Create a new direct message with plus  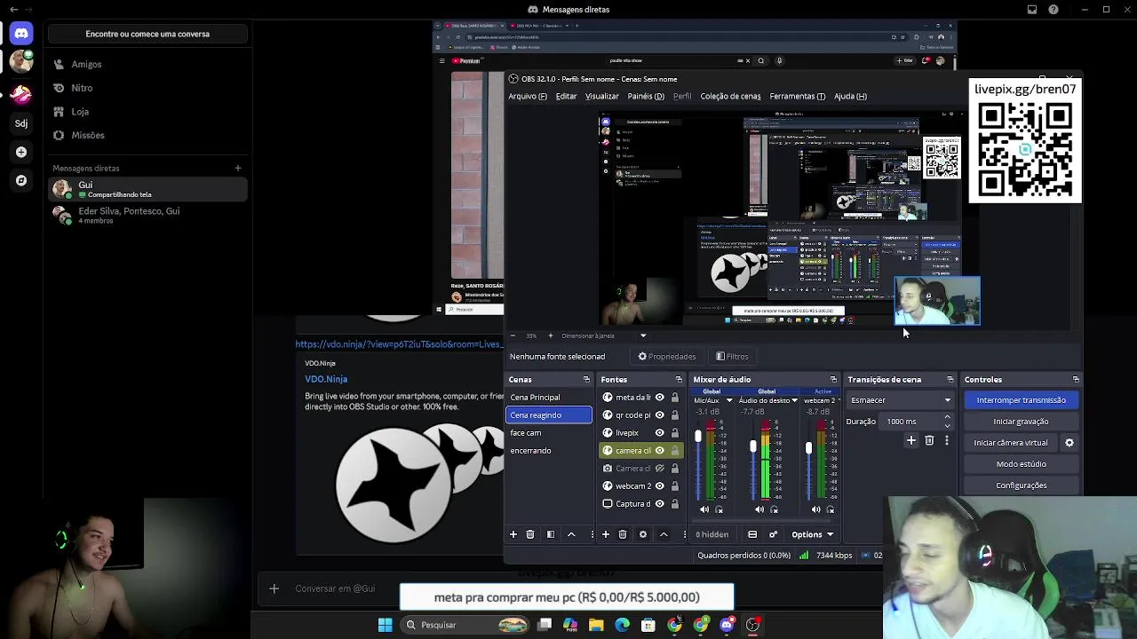[x=237, y=168]
